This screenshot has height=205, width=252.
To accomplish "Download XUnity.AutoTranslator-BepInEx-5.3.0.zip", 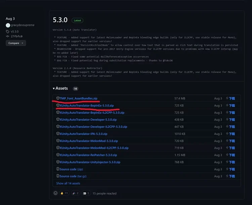I will pyautogui.click(x=87, y=106).
